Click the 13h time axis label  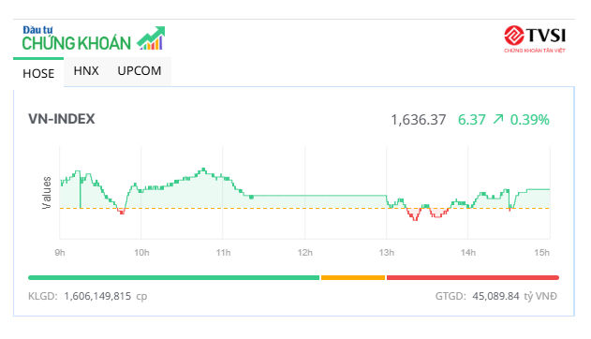tap(386, 252)
